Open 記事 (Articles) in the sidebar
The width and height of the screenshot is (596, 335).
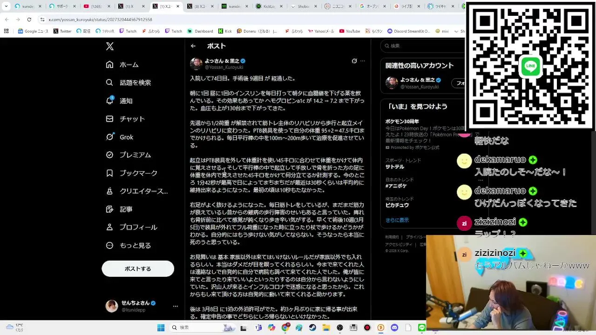click(120, 209)
